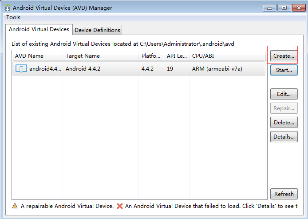The width and height of the screenshot is (308, 219).
Task: Refresh the AVD list
Action: [x=284, y=194]
